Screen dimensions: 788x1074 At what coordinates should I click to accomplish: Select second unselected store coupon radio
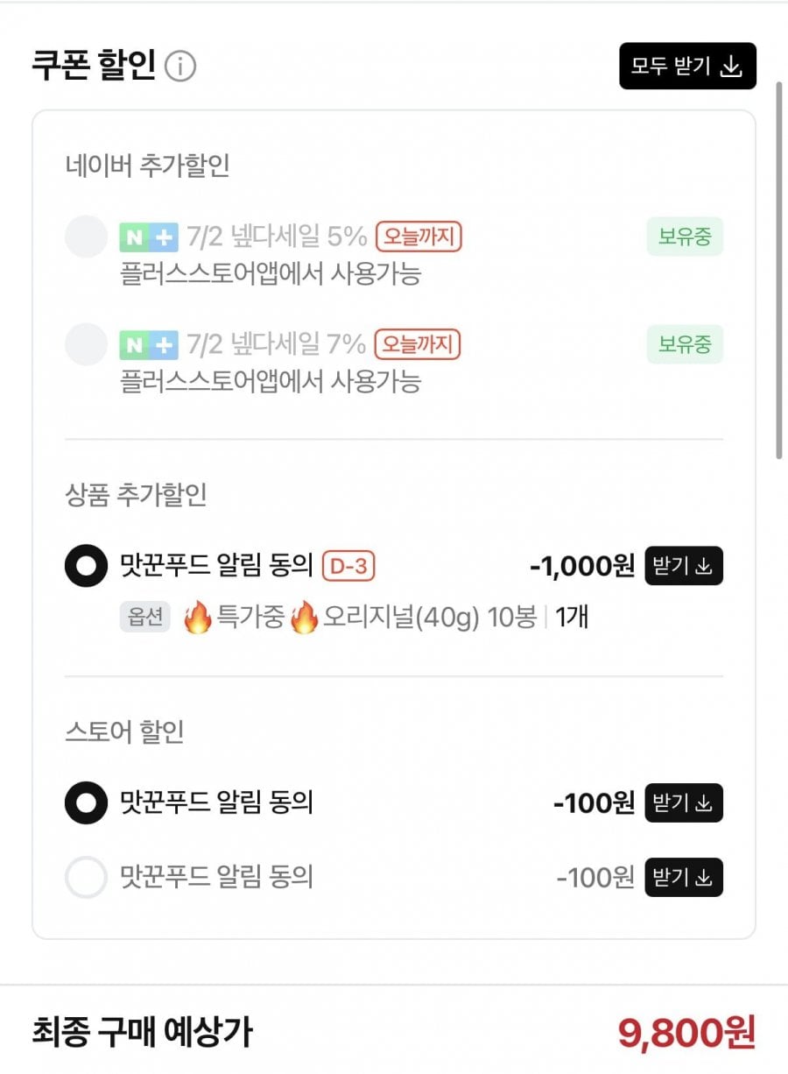click(86, 877)
